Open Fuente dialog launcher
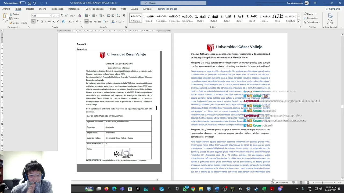This screenshot has width=344, height=193. click(82, 27)
